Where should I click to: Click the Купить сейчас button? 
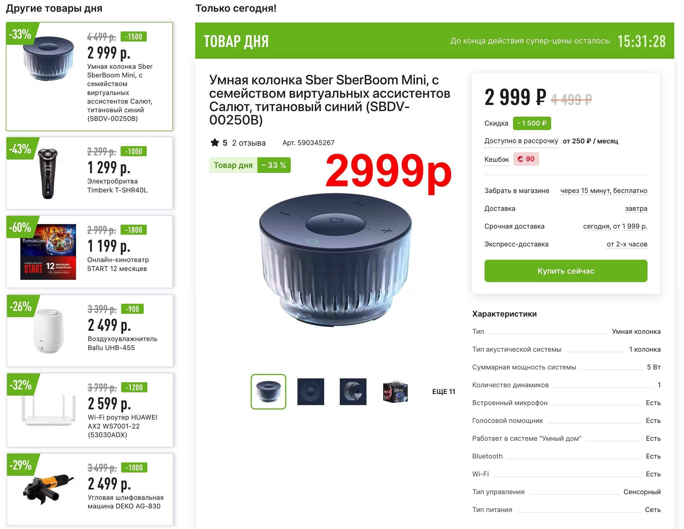pos(566,271)
